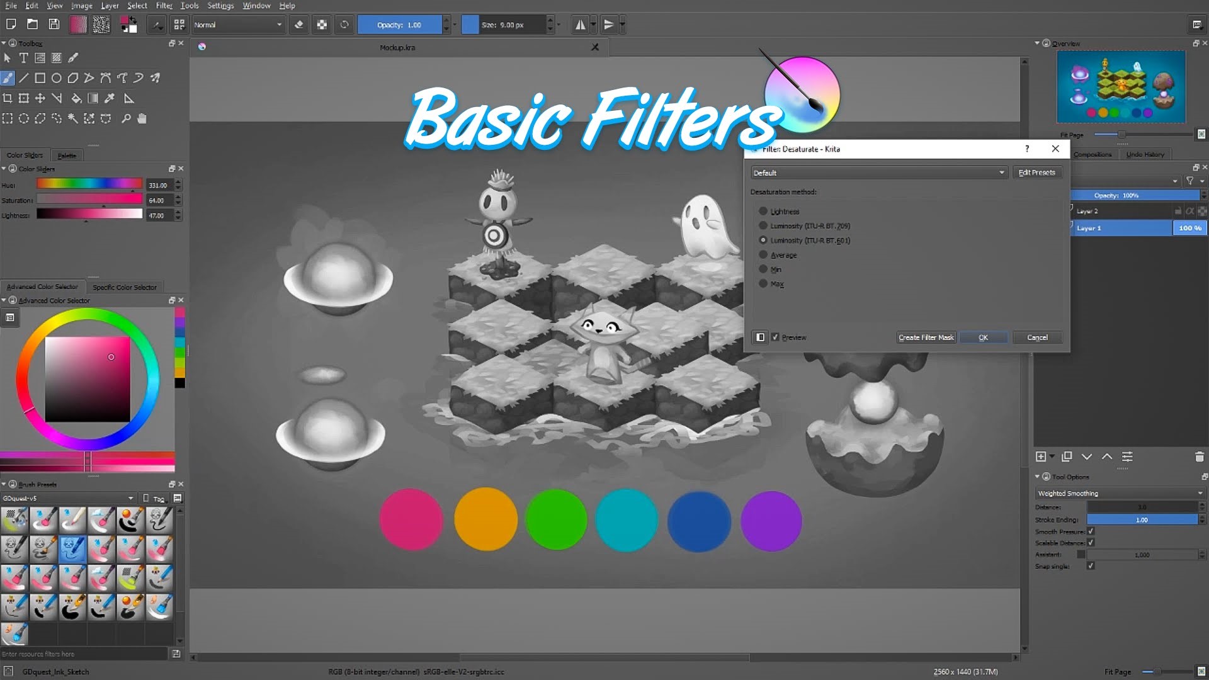1209x680 pixels.
Task: Toggle eraser mode in toolbar
Action: coord(299,25)
